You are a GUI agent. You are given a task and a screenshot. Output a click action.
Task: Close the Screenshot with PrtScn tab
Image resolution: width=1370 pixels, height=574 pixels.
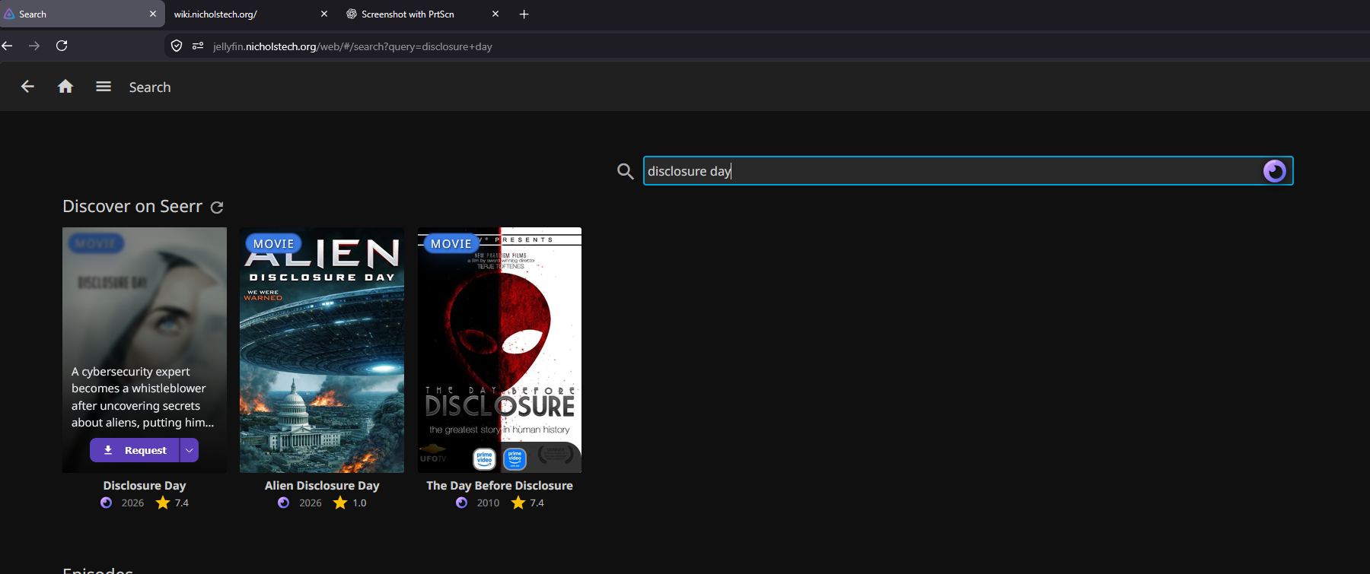(495, 14)
